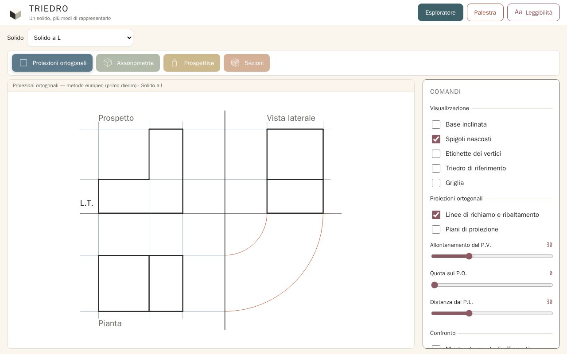Click the Vista laterale label
Image resolution: width=567 pixels, height=354 pixels.
coord(291,118)
